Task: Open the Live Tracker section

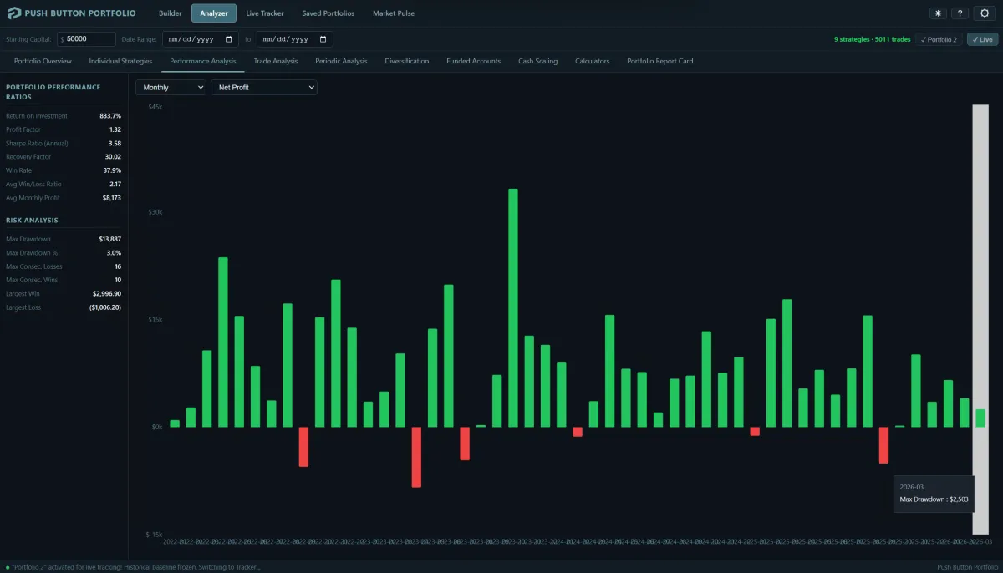Action: tap(265, 13)
